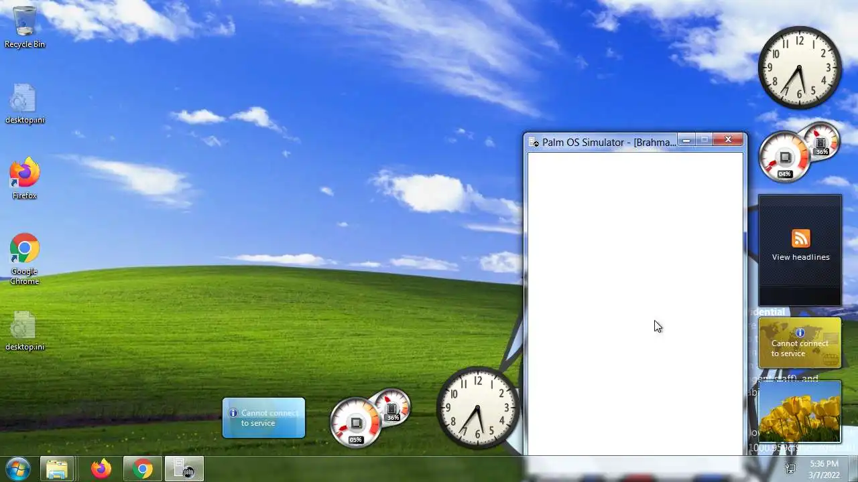Select the upper desktop.ini file icon
Image resolution: width=858 pixels, height=482 pixels.
point(25,104)
